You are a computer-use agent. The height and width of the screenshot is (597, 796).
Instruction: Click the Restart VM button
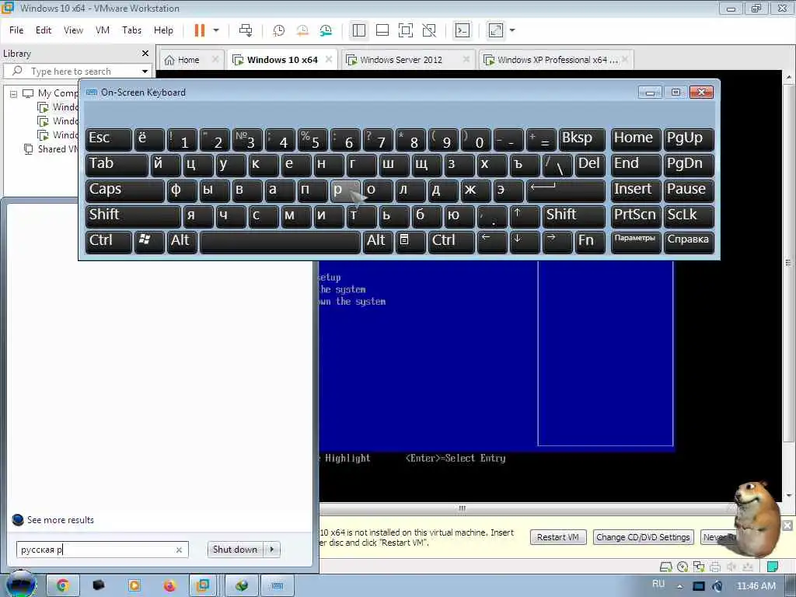(558, 537)
